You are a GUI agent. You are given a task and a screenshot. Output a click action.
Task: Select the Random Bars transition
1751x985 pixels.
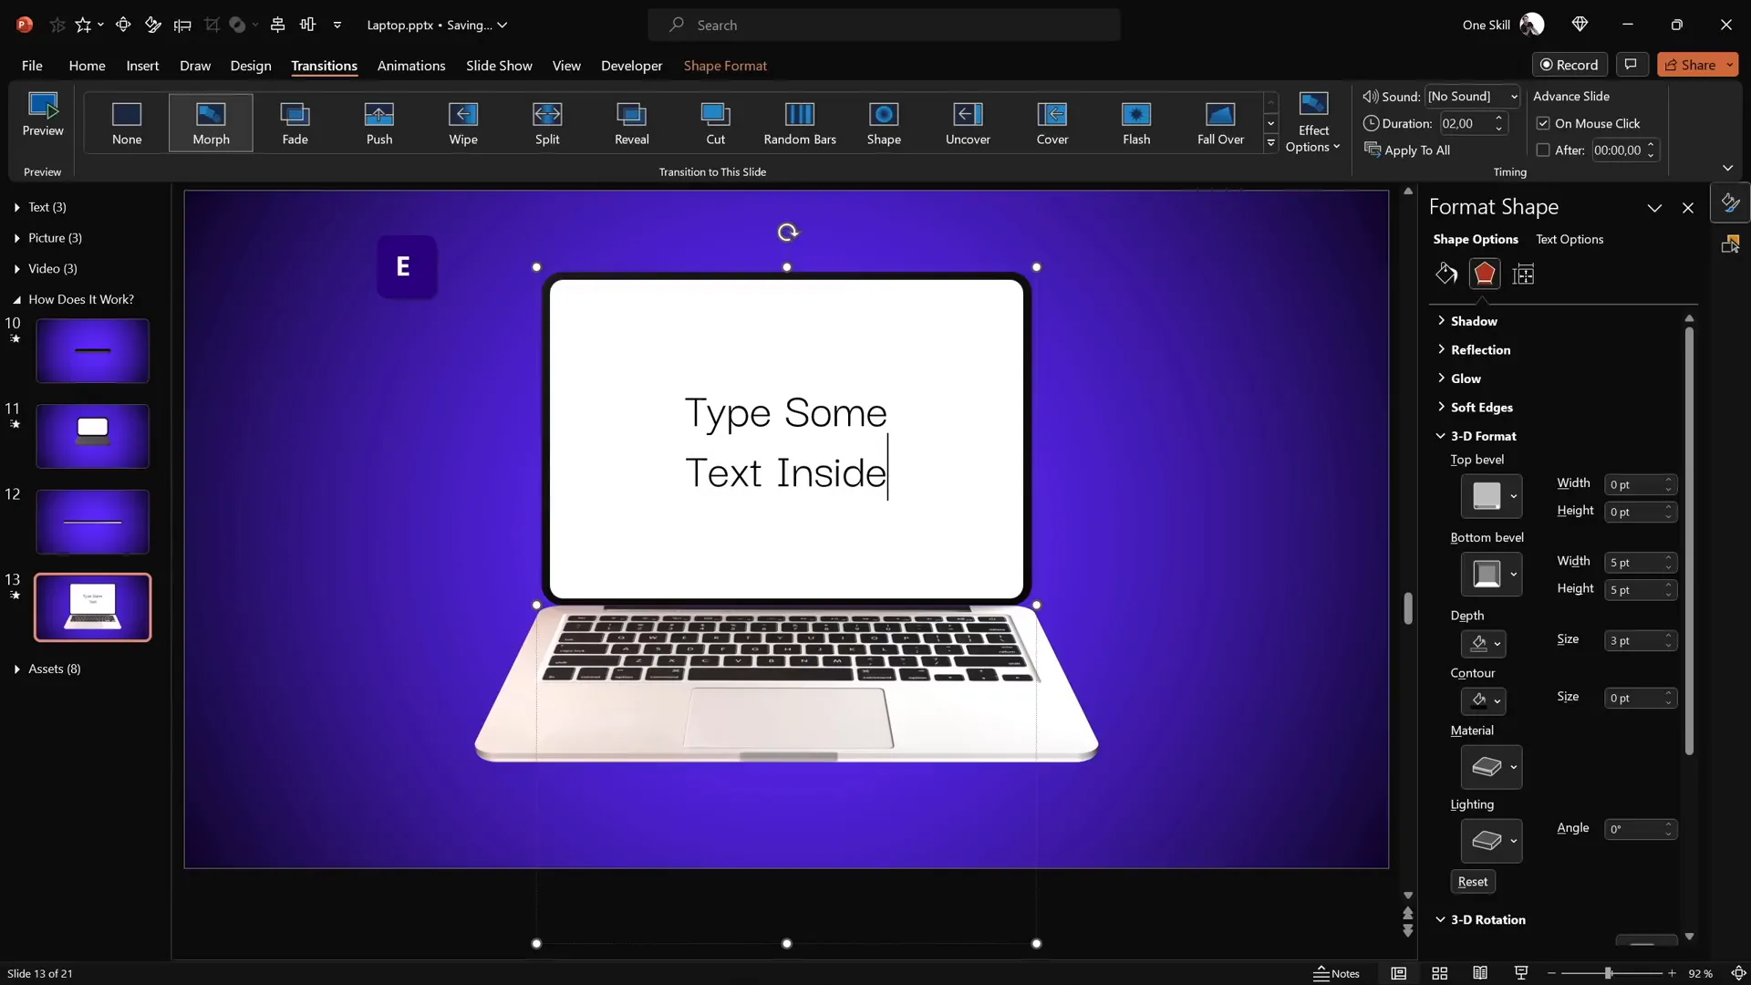[799, 122]
